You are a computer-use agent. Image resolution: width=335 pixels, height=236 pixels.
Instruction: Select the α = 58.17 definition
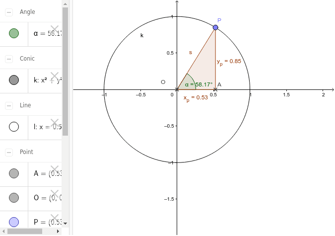[48, 34]
